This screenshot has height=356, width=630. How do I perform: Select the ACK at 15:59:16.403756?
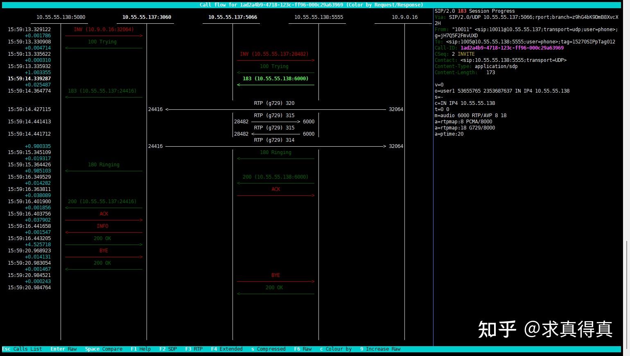(x=104, y=214)
